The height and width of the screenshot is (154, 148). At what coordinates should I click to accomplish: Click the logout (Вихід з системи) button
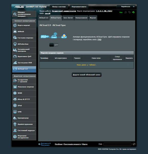[x=59, y=7]
